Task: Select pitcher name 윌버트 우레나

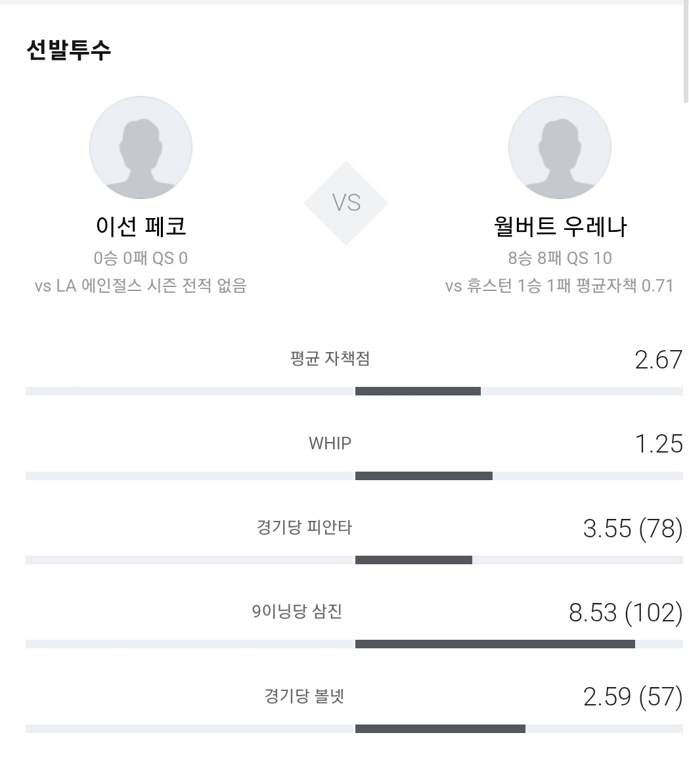Action: point(560,226)
